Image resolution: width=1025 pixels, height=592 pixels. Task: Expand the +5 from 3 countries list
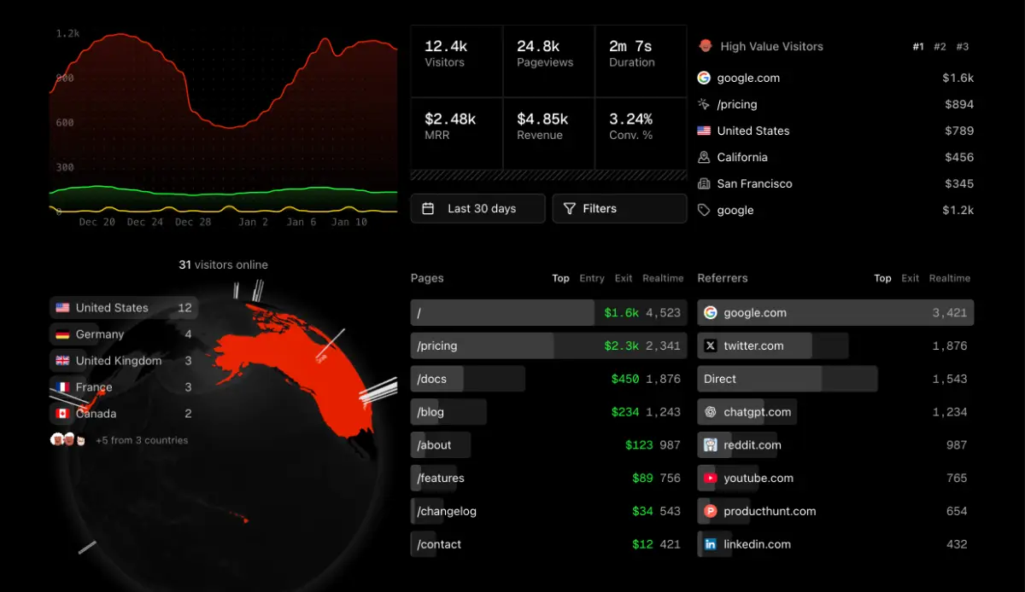(x=141, y=440)
